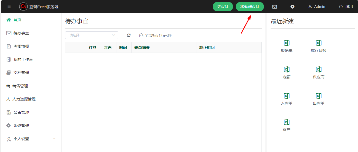Mark all as read via 全部标记为已读
The width and height of the screenshot is (358, 152).
pos(156,36)
